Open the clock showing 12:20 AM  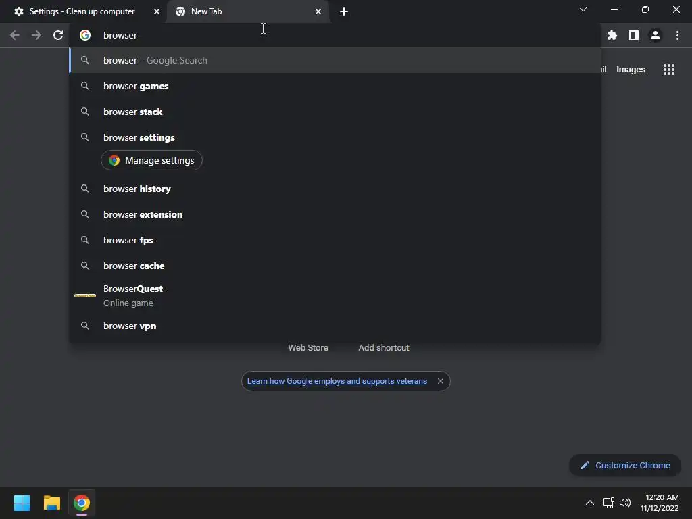660,503
